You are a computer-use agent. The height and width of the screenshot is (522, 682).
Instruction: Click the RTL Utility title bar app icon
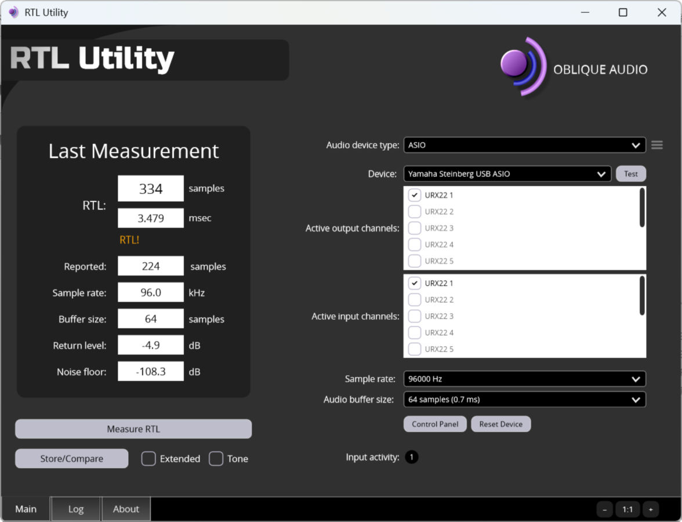coord(13,12)
